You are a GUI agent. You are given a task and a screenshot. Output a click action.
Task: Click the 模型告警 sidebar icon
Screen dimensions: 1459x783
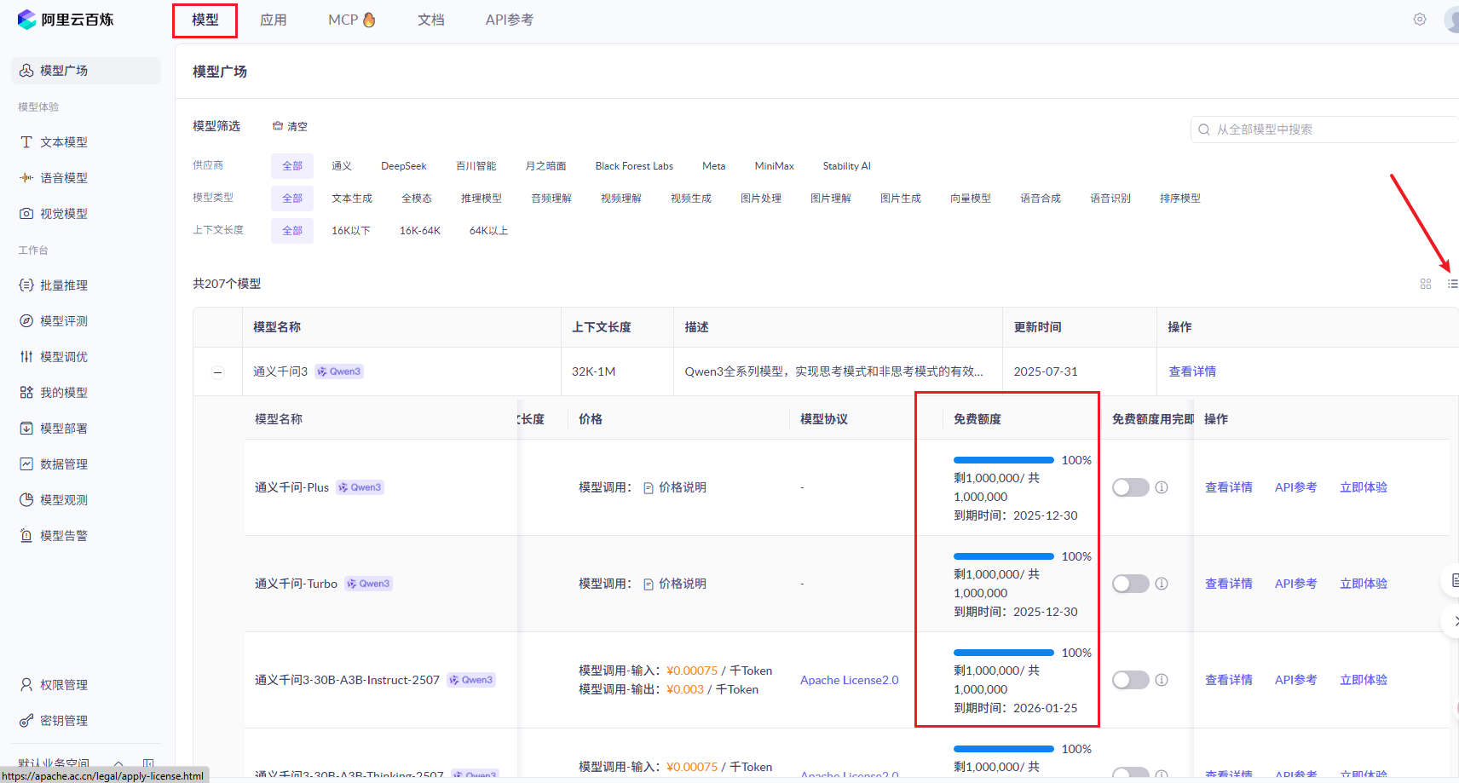[26, 536]
